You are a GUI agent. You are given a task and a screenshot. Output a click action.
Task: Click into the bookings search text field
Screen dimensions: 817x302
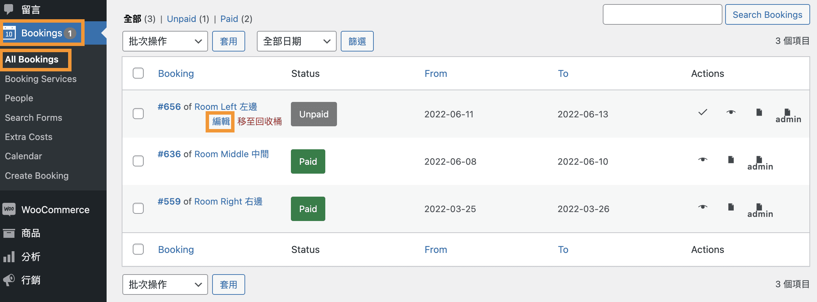pyautogui.click(x=662, y=15)
